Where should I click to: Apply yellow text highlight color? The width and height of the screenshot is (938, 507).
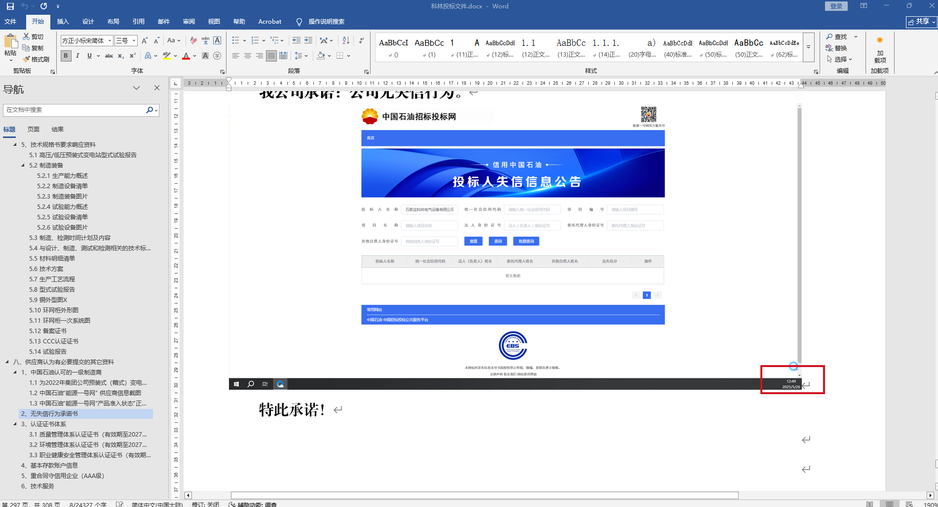click(167, 56)
